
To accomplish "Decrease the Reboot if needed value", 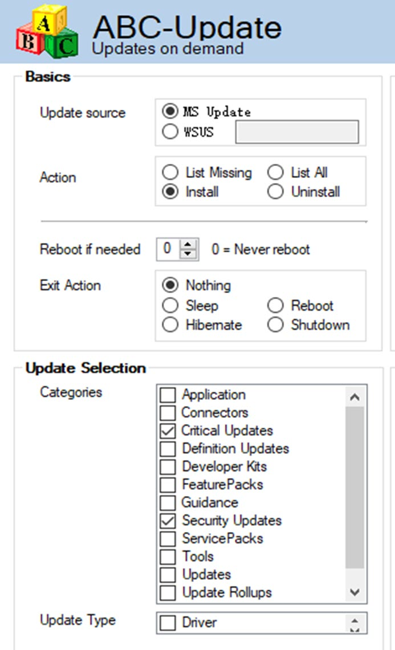I will (188, 253).
